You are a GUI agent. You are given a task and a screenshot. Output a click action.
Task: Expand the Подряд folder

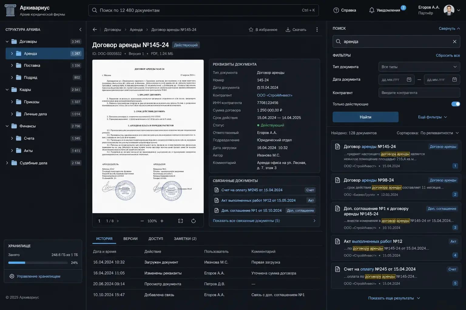(12, 77)
